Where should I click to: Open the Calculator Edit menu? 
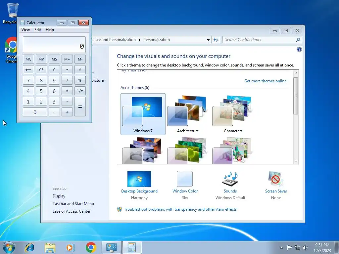[38, 30]
